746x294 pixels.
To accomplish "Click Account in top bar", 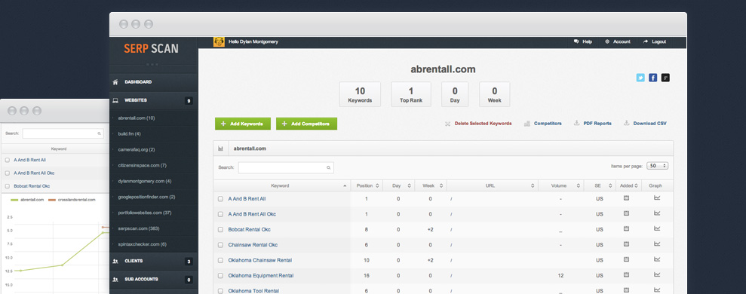I will [x=618, y=42].
